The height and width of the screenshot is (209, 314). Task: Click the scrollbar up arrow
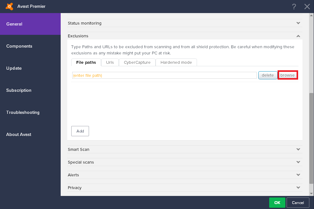point(311,15)
